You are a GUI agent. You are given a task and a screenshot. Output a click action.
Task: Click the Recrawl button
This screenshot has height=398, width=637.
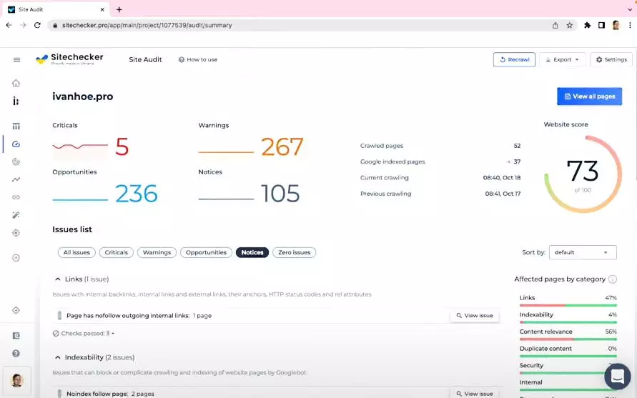514,60
